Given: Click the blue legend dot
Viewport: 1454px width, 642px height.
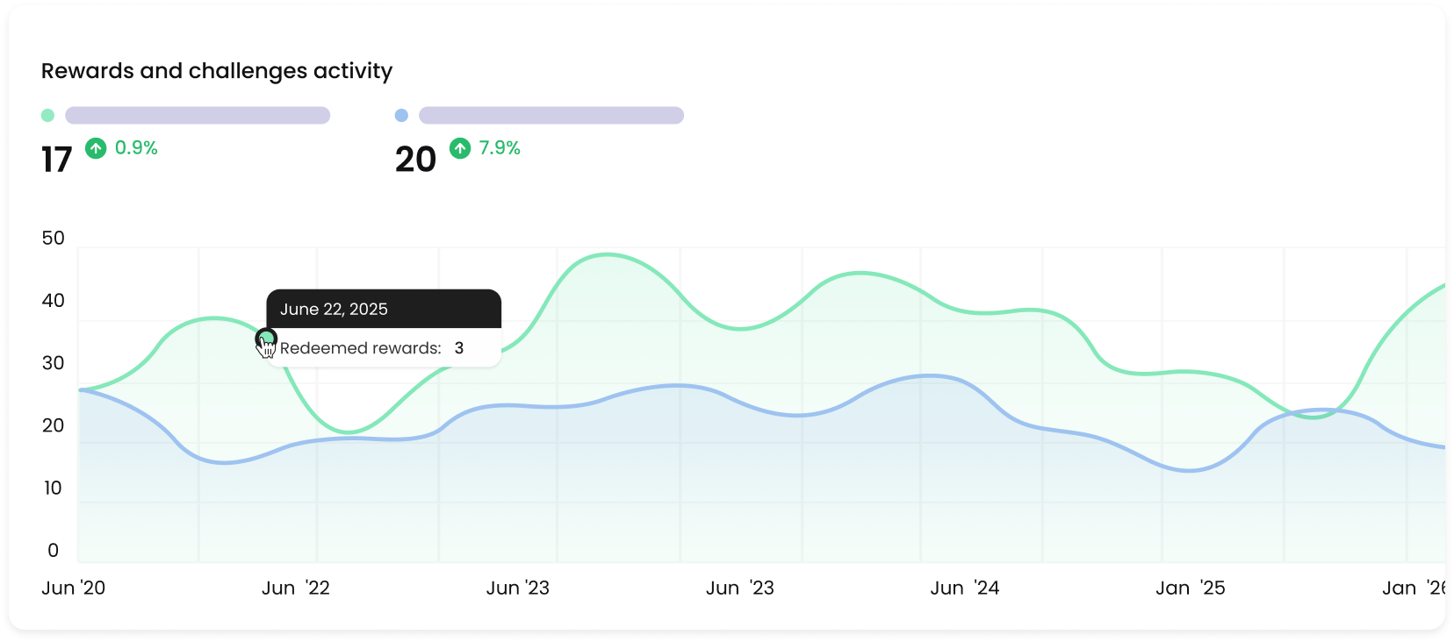Looking at the screenshot, I should point(401,116).
